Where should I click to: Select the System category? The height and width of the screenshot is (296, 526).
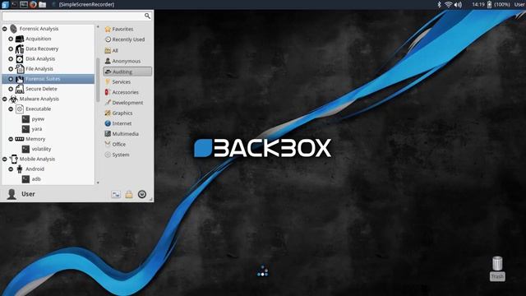127,155
